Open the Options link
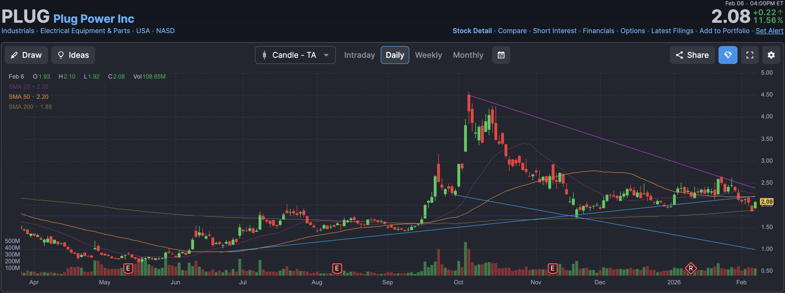This screenshot has height=293, width=785. point(633,31)
